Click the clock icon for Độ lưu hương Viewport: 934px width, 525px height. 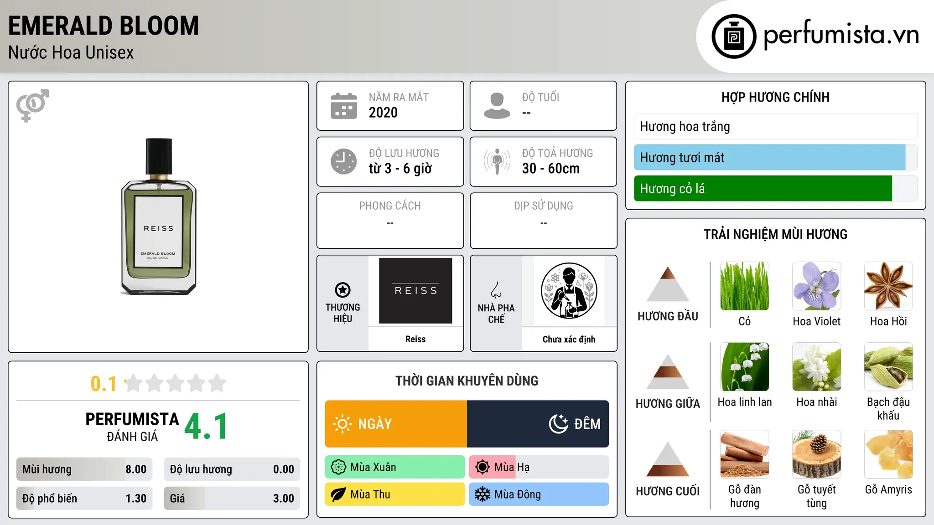click(344, 161)
